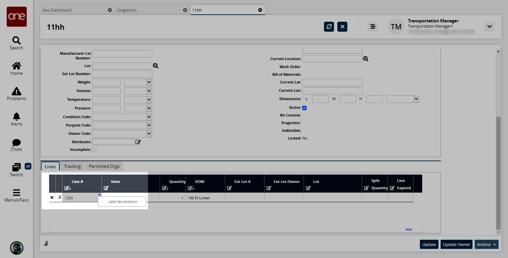Click the refresh icon button
This screenshot has width=508, height=258.
(x=329, y=27)
